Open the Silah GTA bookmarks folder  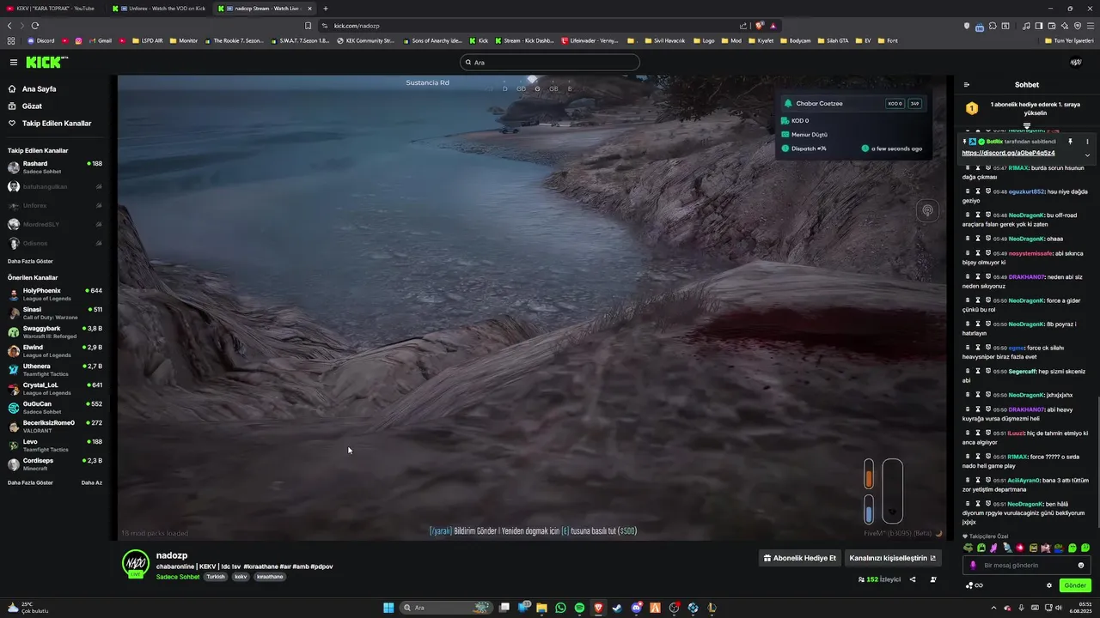click(833, 40)
